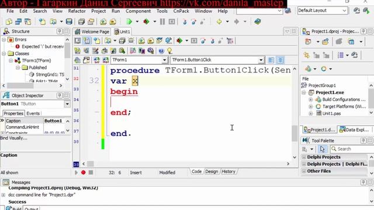
Task: Switch to the History tab
Action: pos(228,171)
